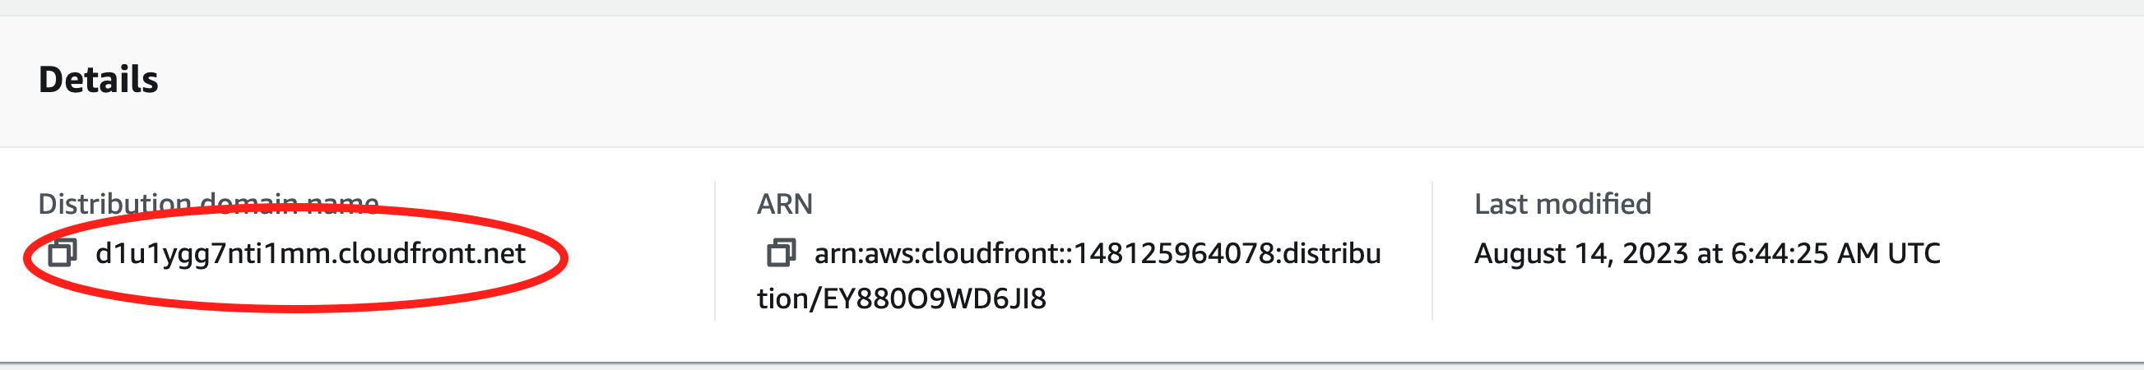Viewport: 2144px width, 370px height.
Task: Click the d1u1ygg7nti1mm subdomain portion of domain
Action: [212, 253]
